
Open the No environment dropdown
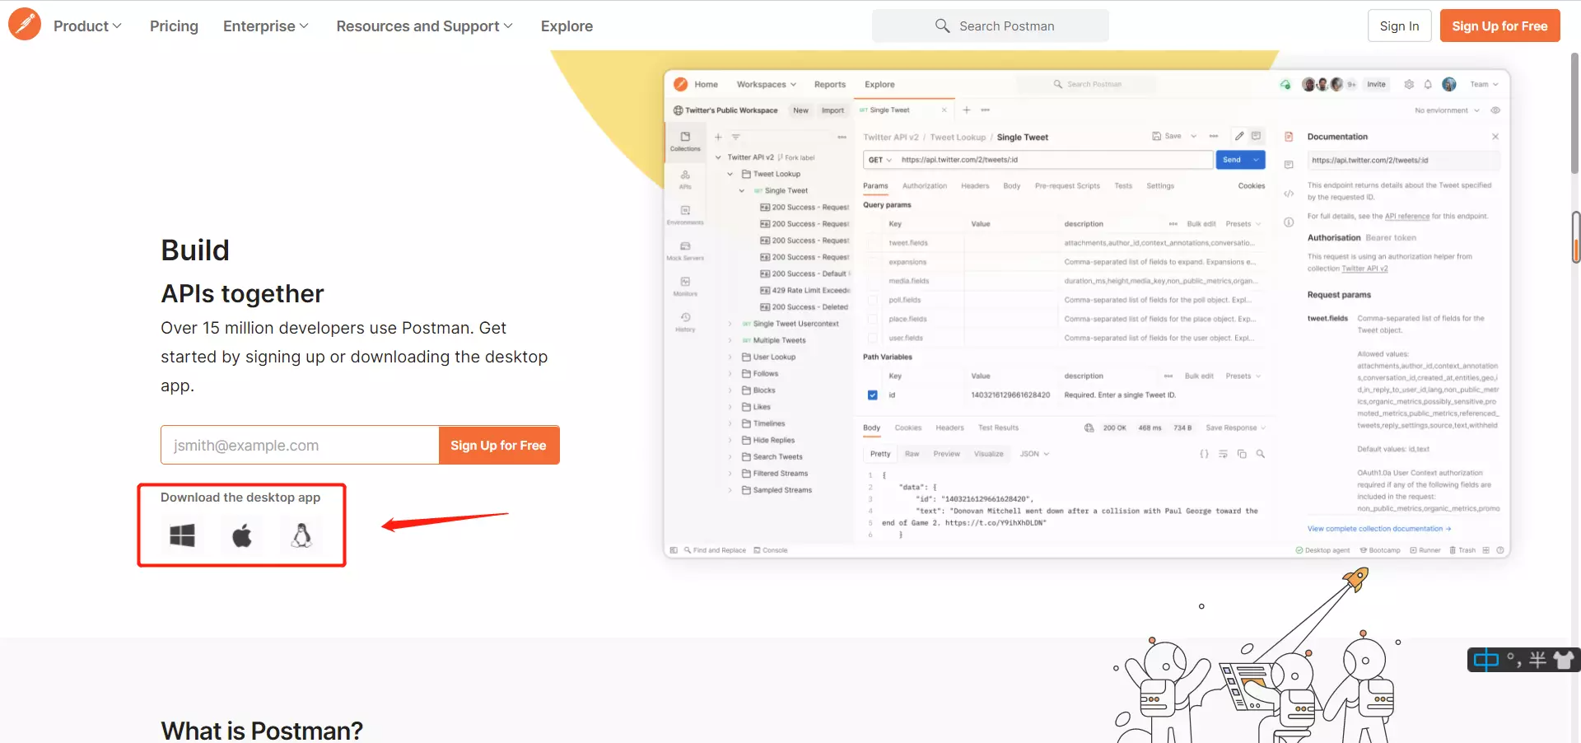[x=1447, y=110]
